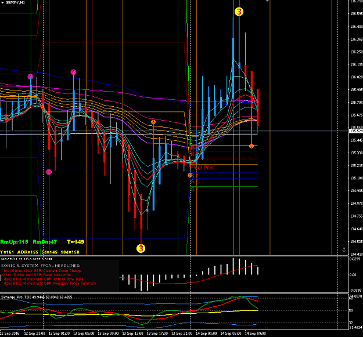The width and height of the screenshot is (363, 337).
Task: Click the pink marker atop the 13 Sep 03:00 spike
Action: click(73, 72)
